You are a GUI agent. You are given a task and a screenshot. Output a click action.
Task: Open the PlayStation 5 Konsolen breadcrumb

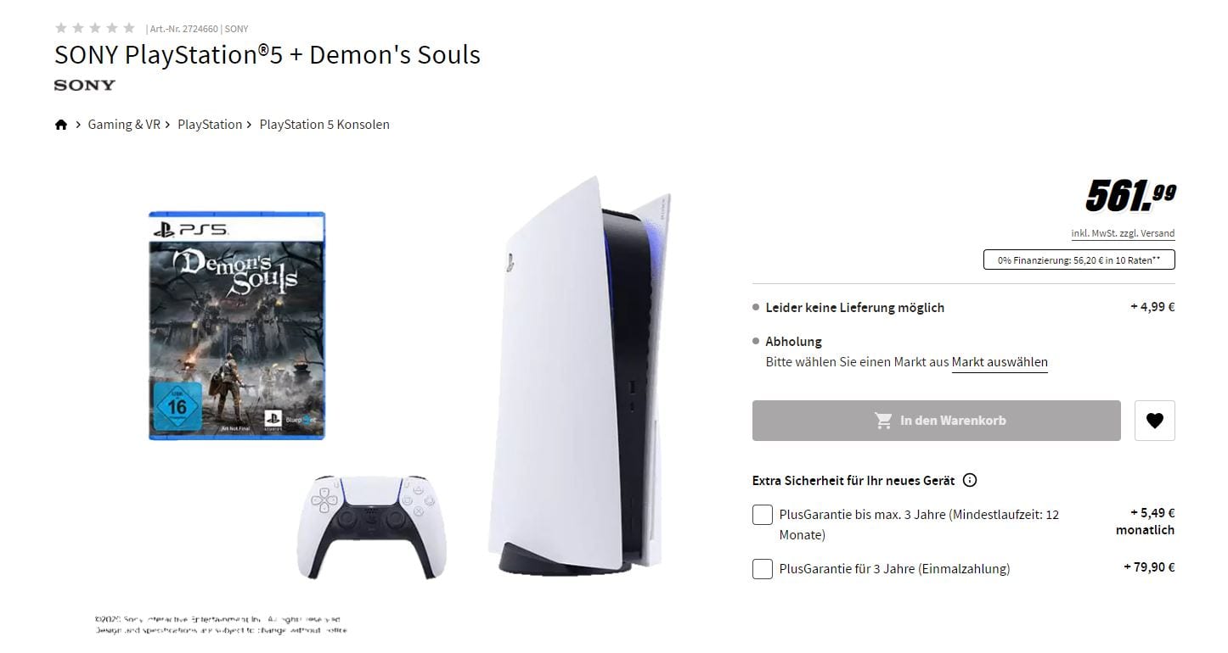pos(324,125)
